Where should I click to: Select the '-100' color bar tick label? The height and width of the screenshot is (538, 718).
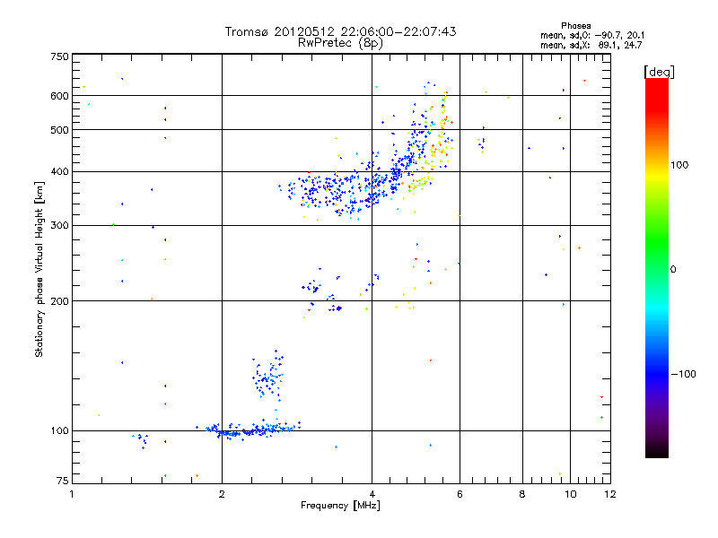[x=683, y=374]
